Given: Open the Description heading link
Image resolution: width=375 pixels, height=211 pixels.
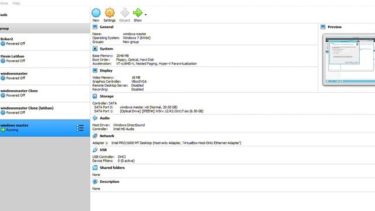Looking at the screenshot, I should click(110, 182).
